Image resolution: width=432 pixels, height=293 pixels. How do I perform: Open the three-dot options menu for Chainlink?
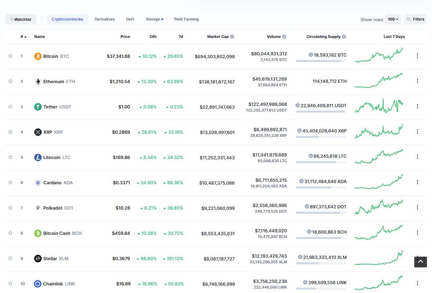click(x=417, y=283)
